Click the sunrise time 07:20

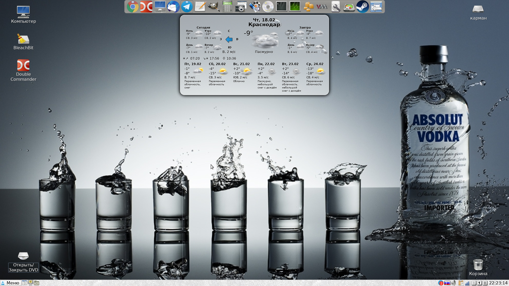coord(195,59)
